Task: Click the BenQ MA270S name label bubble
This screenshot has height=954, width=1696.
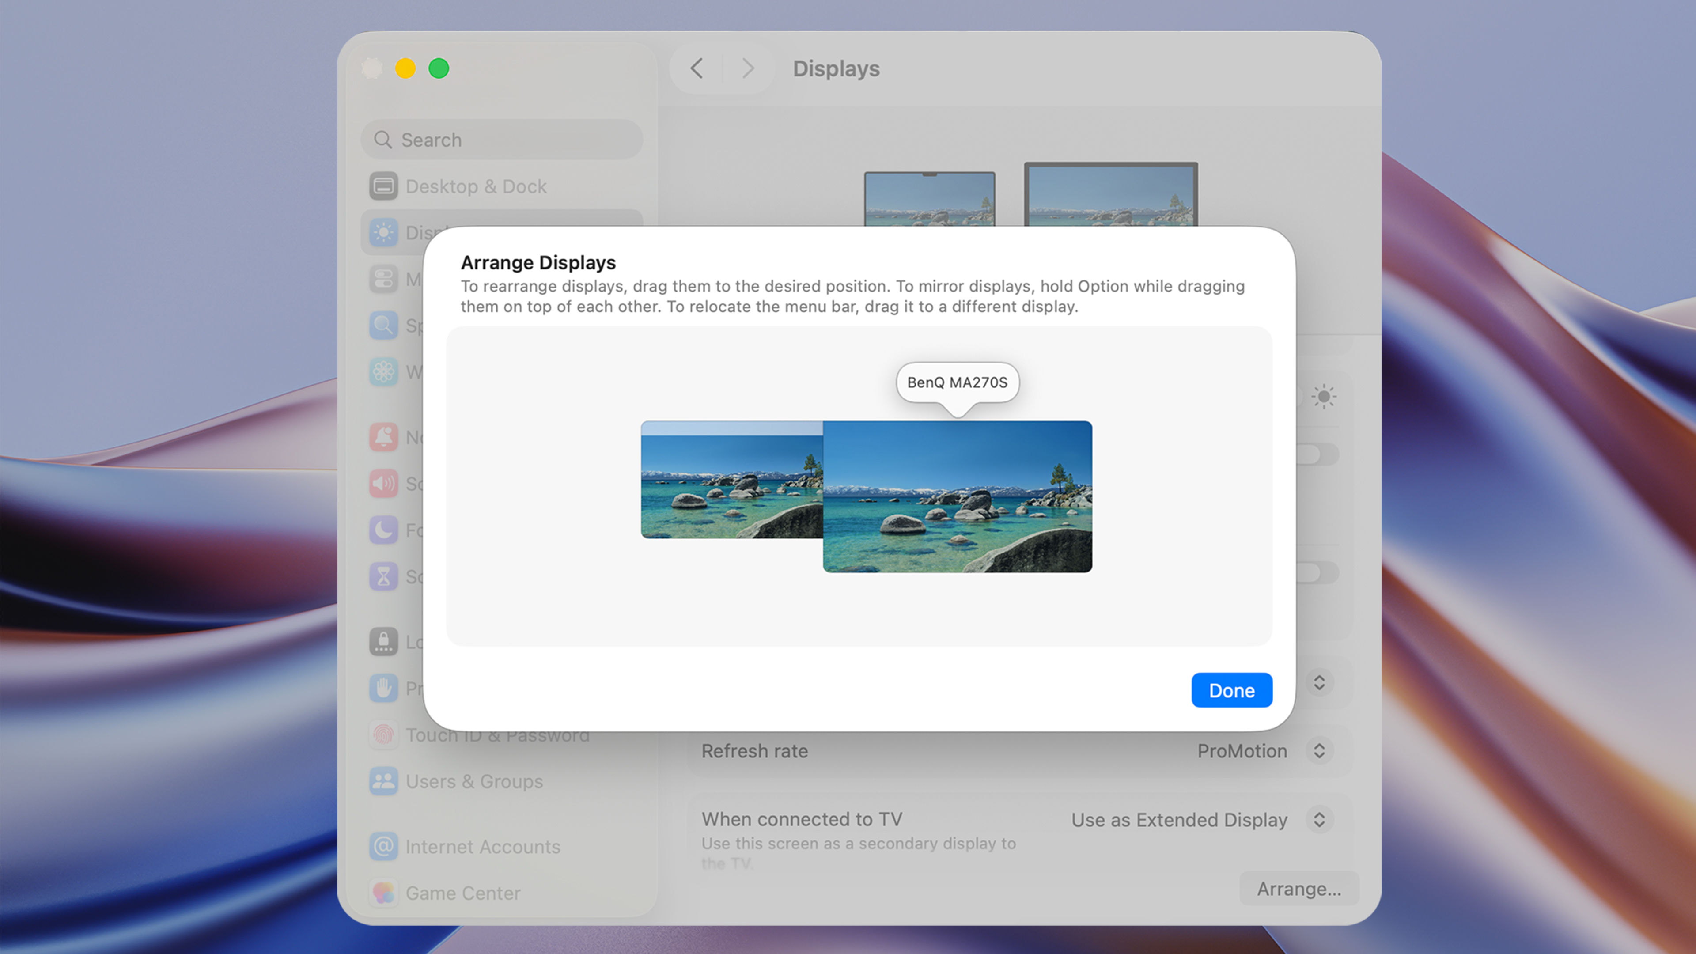Action: point(957,382)
